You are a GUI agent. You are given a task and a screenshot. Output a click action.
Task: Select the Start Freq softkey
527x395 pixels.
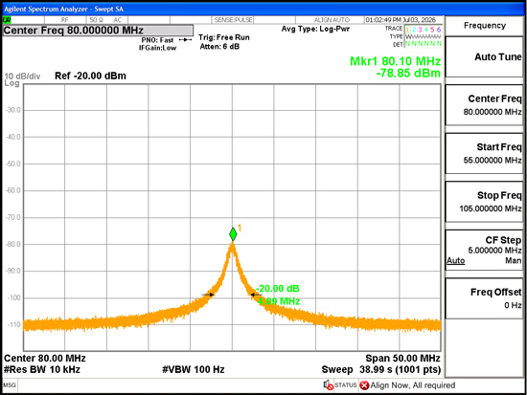coord(484,153)
